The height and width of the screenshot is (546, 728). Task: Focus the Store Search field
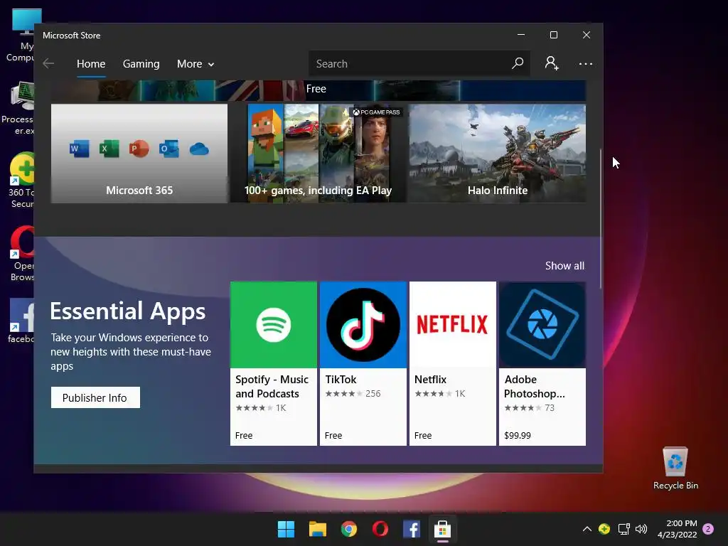[x=419, y=63]
